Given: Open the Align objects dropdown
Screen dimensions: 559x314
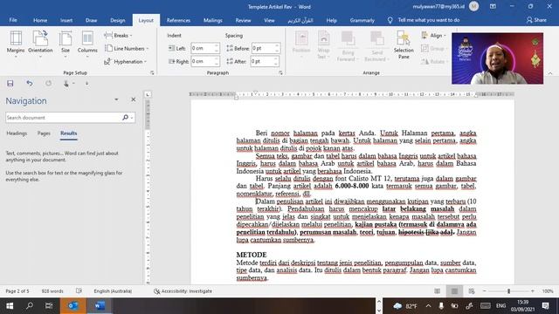Looking at the screenshot, I should (x=433, y=35).
